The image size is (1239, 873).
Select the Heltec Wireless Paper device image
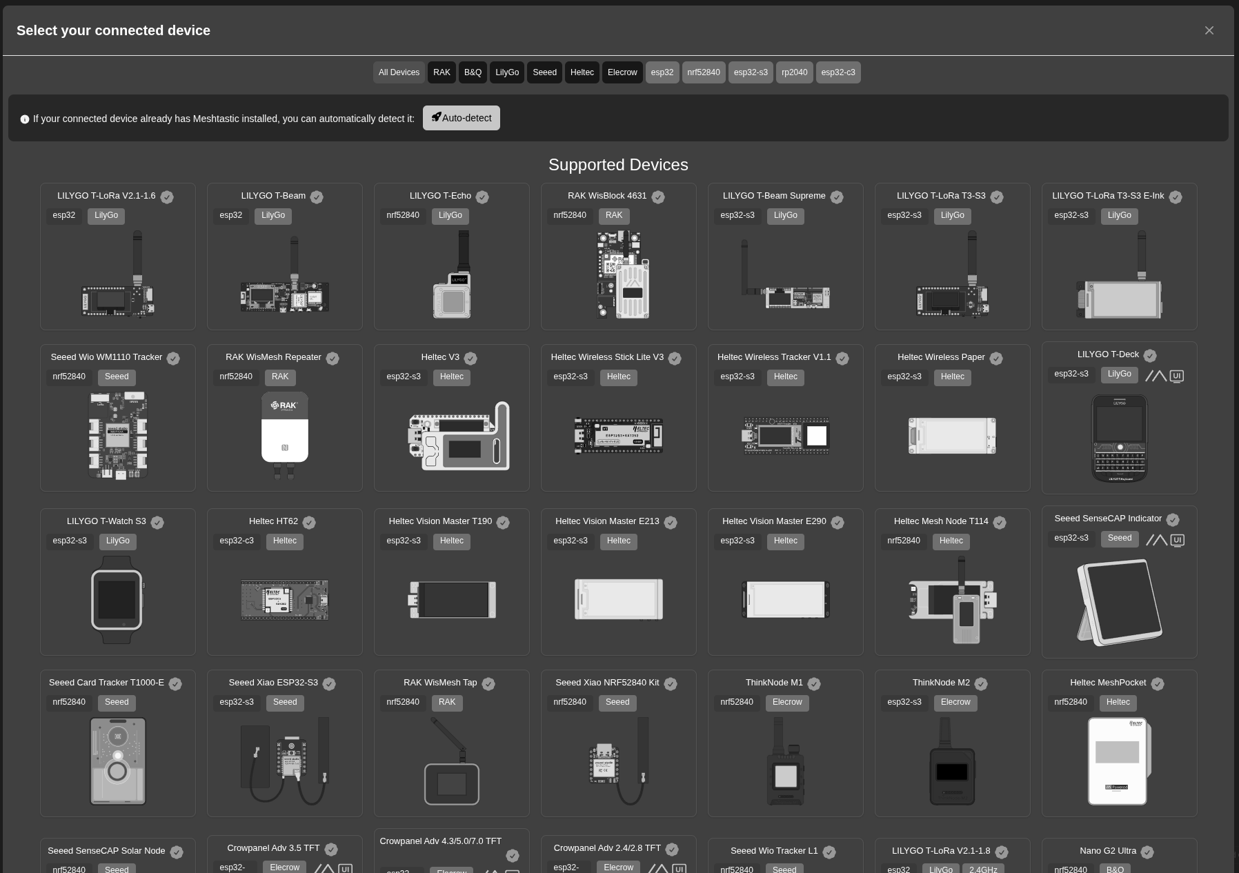click(x=952, y=435)
